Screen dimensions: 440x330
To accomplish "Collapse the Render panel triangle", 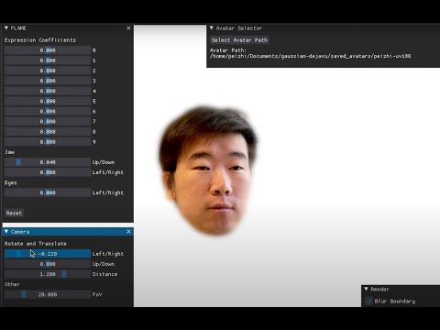I will click(x=366, y=289).
